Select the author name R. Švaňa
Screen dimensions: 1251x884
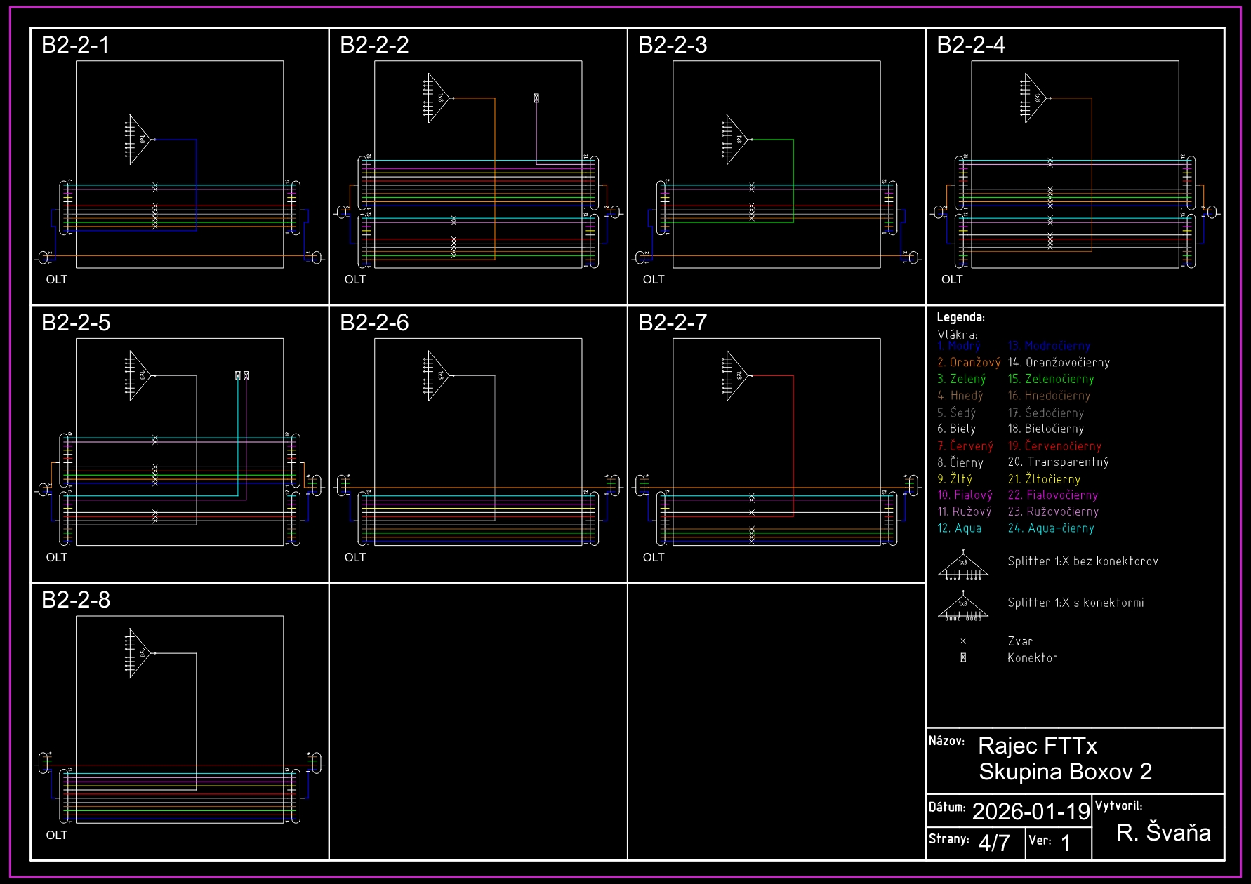click(x=1163, y=833)
